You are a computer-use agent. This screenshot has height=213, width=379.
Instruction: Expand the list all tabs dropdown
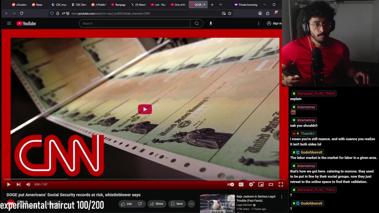pyautogui.click(x=220, y=5)
